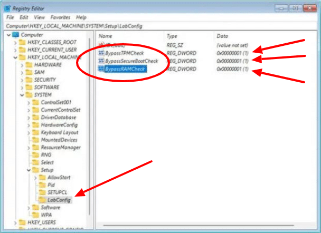Select the Pid folder icon

coord(42,185)
